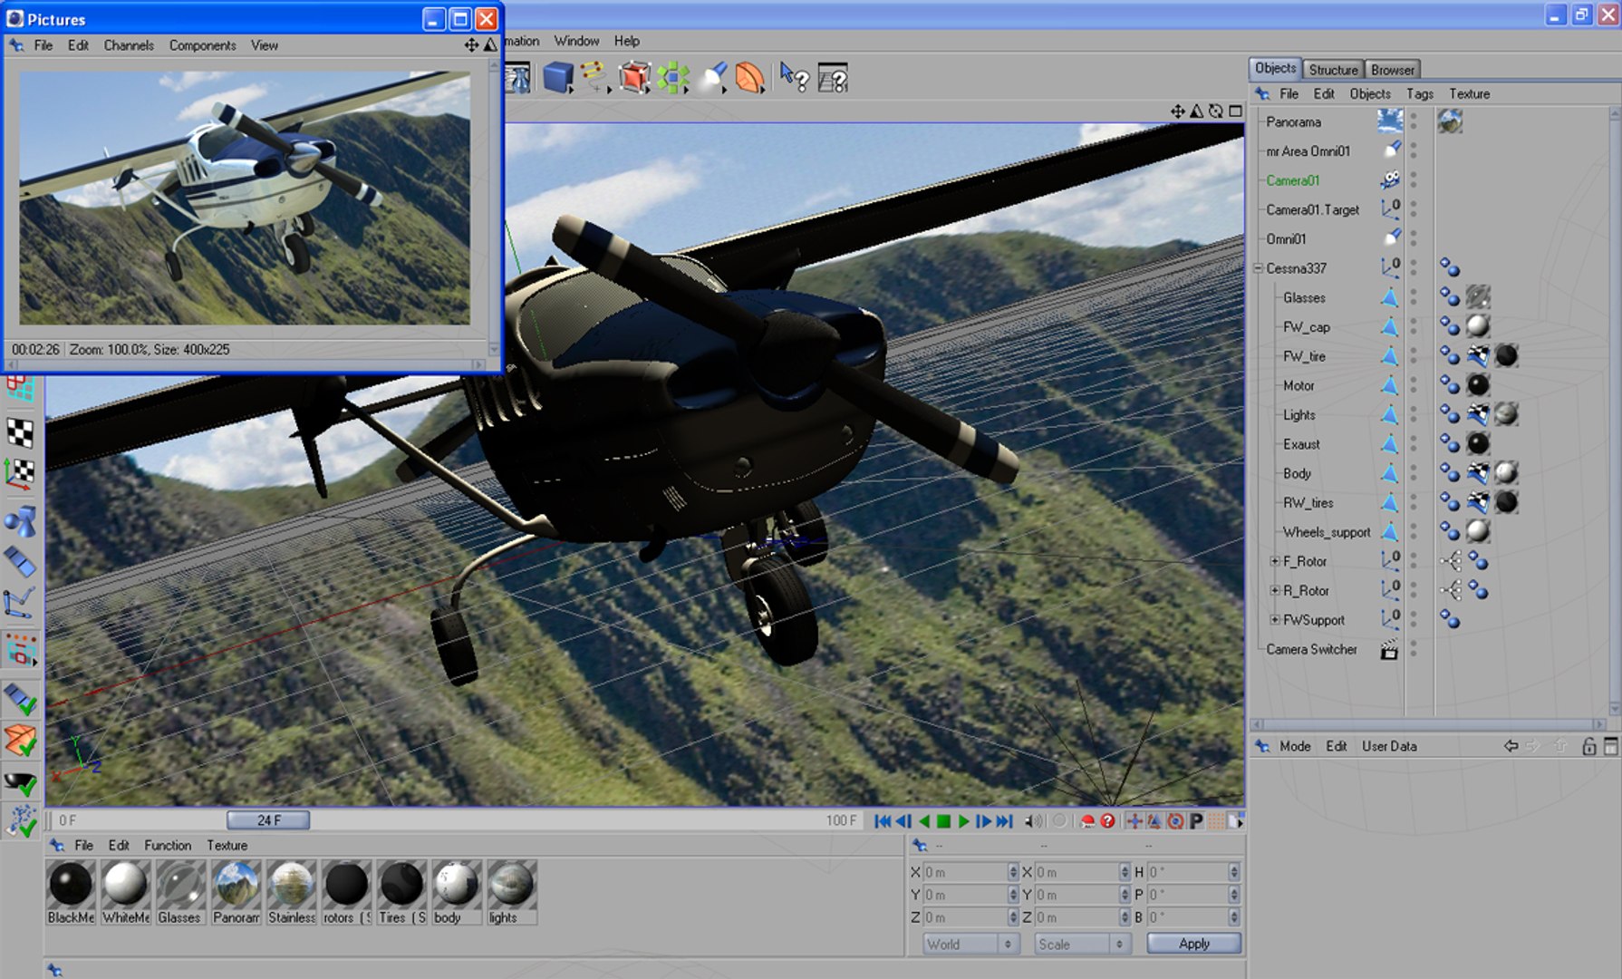Jump to the end of animation
This screenshot has width=1622, height=979.
tap(1004, 821)
